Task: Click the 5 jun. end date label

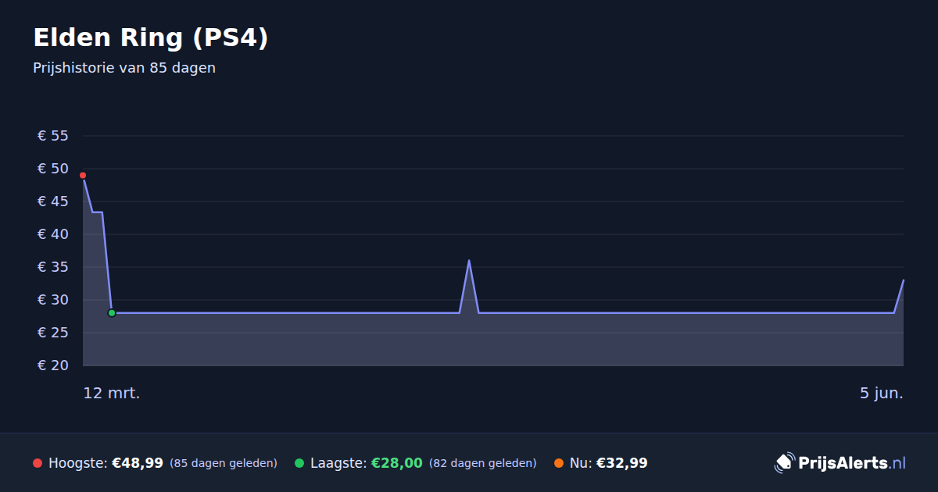Action: tap(882, 394)
